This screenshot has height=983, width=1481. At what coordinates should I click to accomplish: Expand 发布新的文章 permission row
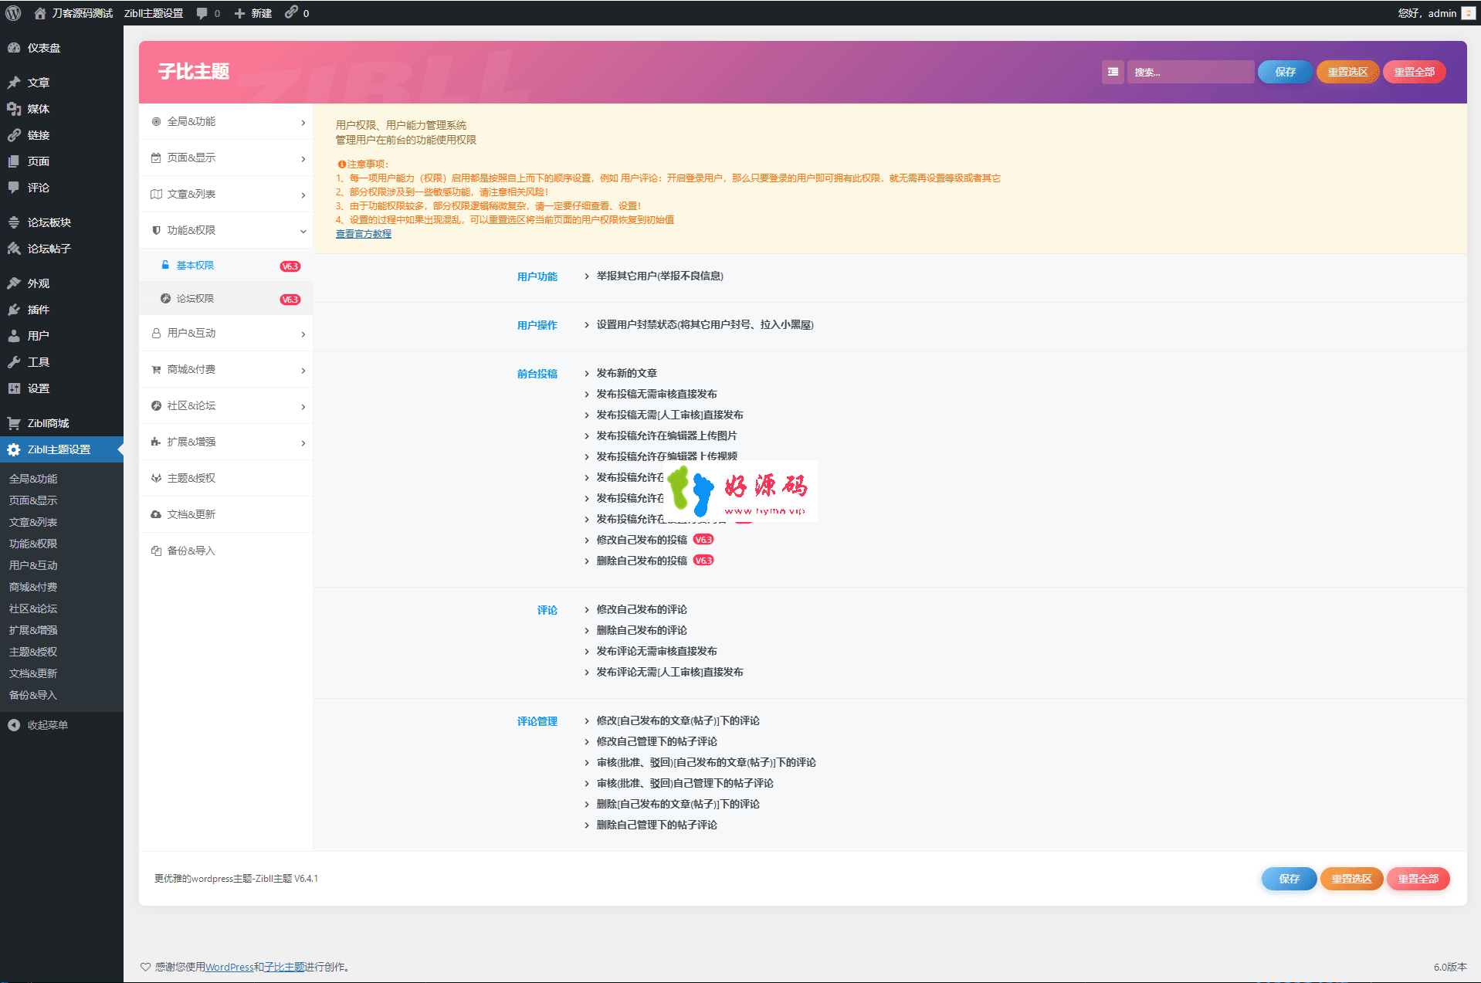coord(620,374)
